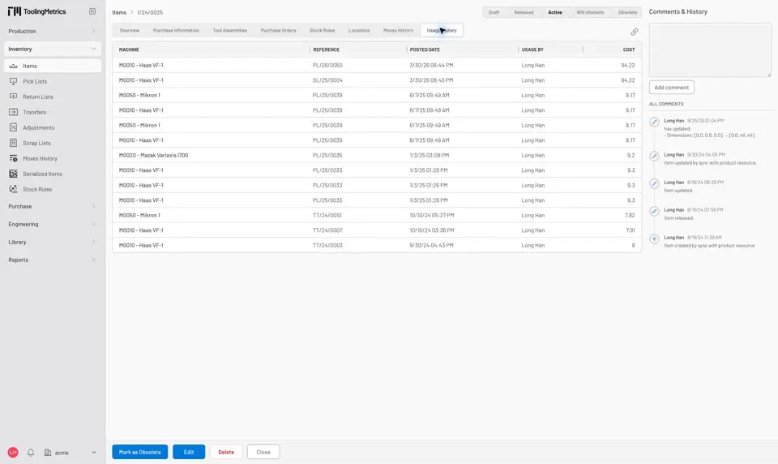Open Transfers icon
Screen dimensions: 778x464
(x=14, y=112)
